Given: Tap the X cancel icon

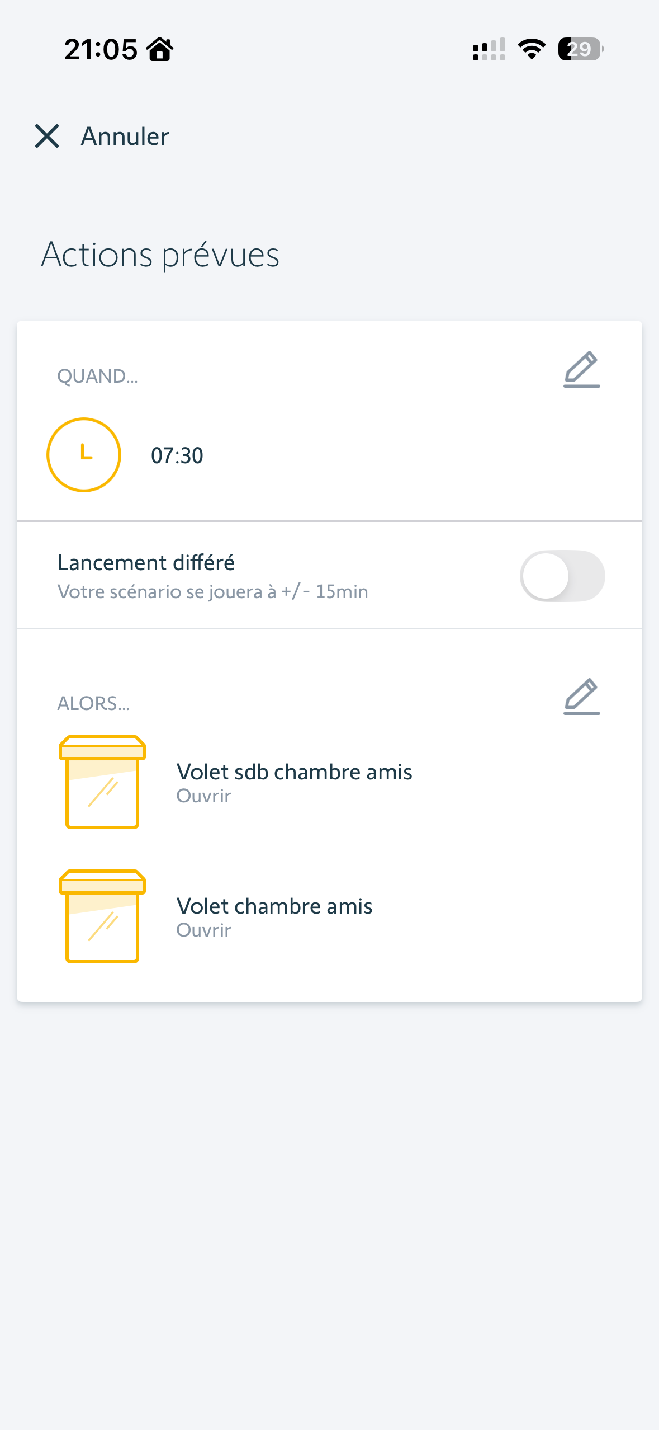Looking at the screenshot, I should 47,136.
